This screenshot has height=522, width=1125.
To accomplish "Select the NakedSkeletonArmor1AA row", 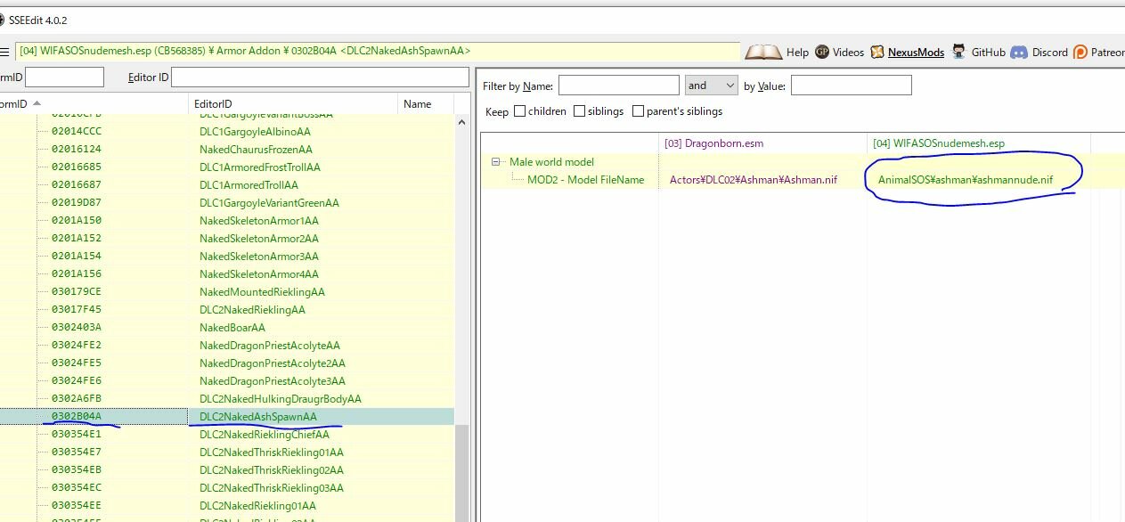I will tap(227, 221).
